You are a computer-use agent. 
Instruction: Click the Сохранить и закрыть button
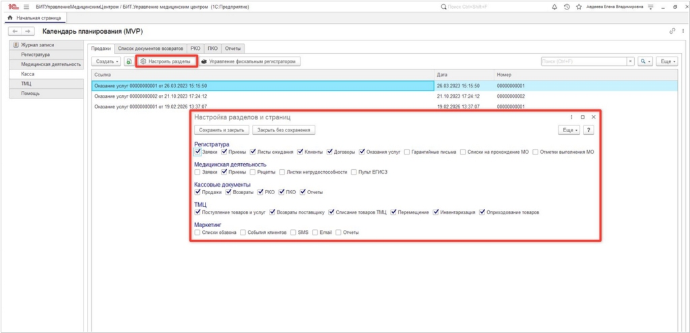221,129
